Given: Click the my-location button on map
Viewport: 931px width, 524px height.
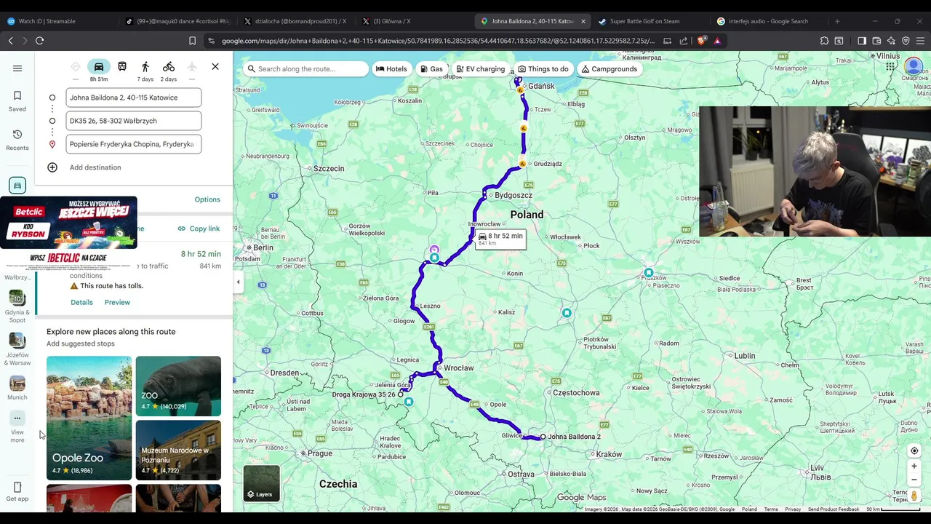Looking at the screenshot, I should pyautogui.click(x=914, y=450).
